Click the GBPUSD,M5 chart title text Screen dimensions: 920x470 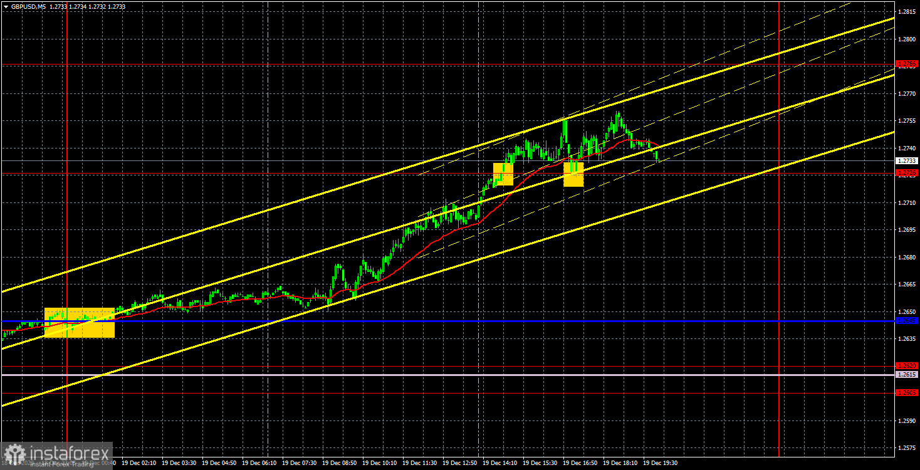(x=28, y=6)
